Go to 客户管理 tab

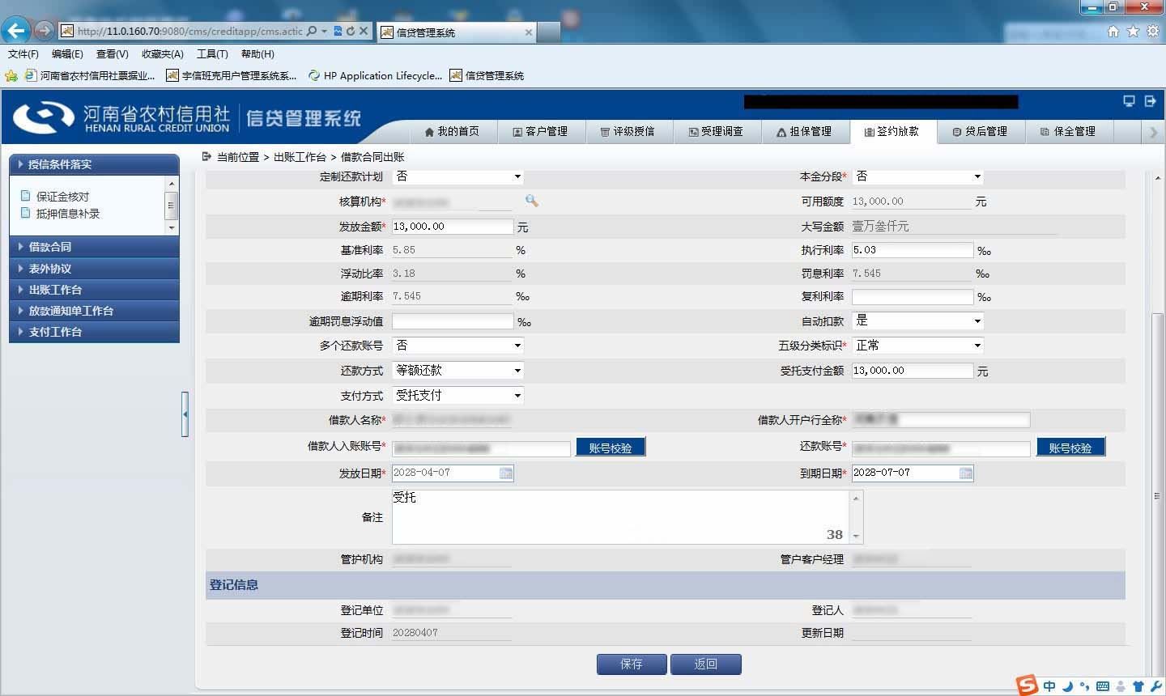click(x=539, y=131)
